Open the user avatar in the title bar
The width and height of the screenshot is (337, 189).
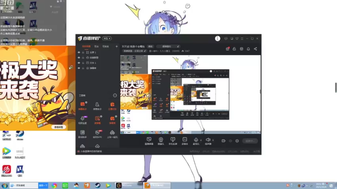coord(217,39)
